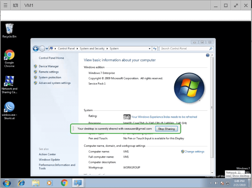The height and width of the screenshot is (188, 252).
Task: Click scrollbar down arrow in System window
Action: (212, 173)
